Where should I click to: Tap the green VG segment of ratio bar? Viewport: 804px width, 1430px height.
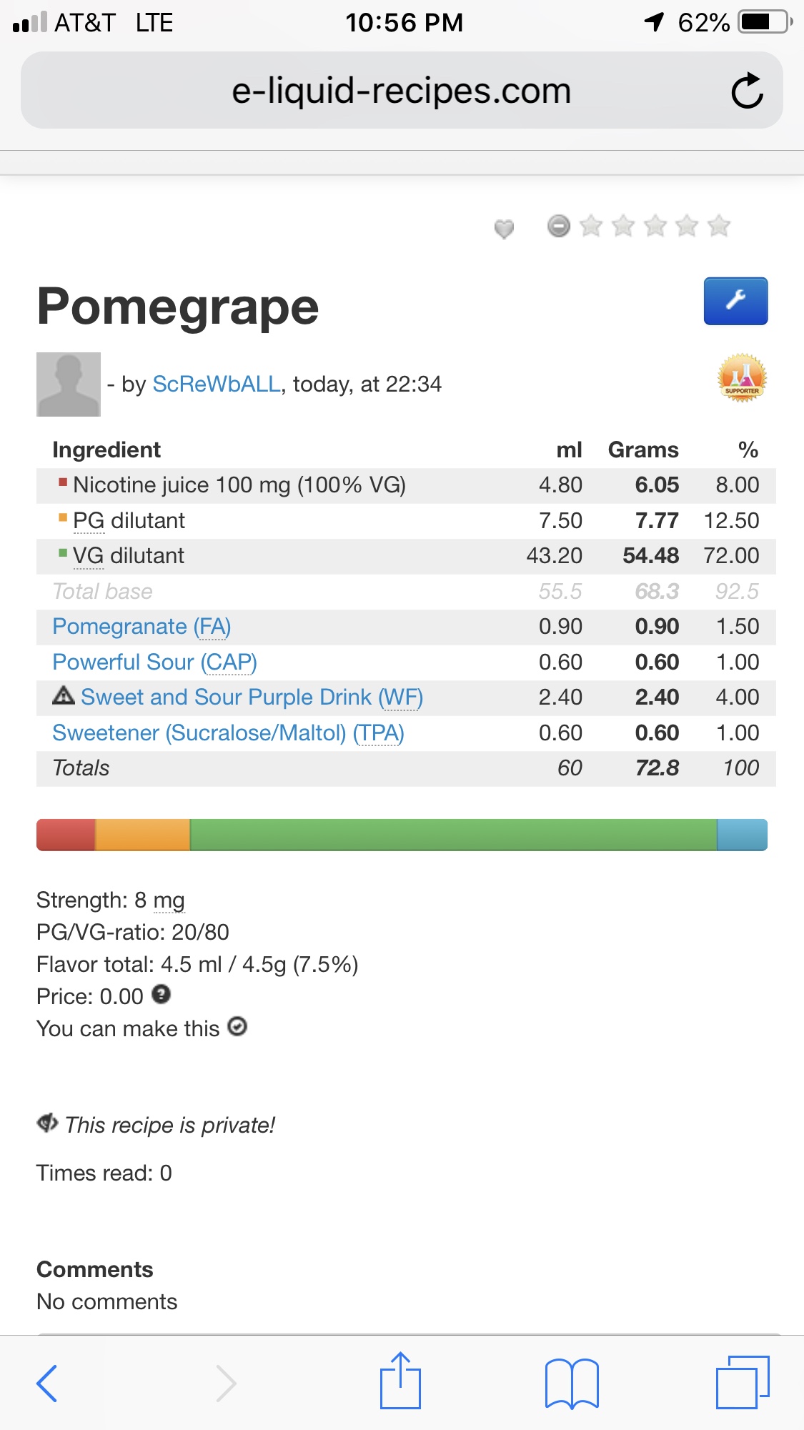tap(453, 835)
